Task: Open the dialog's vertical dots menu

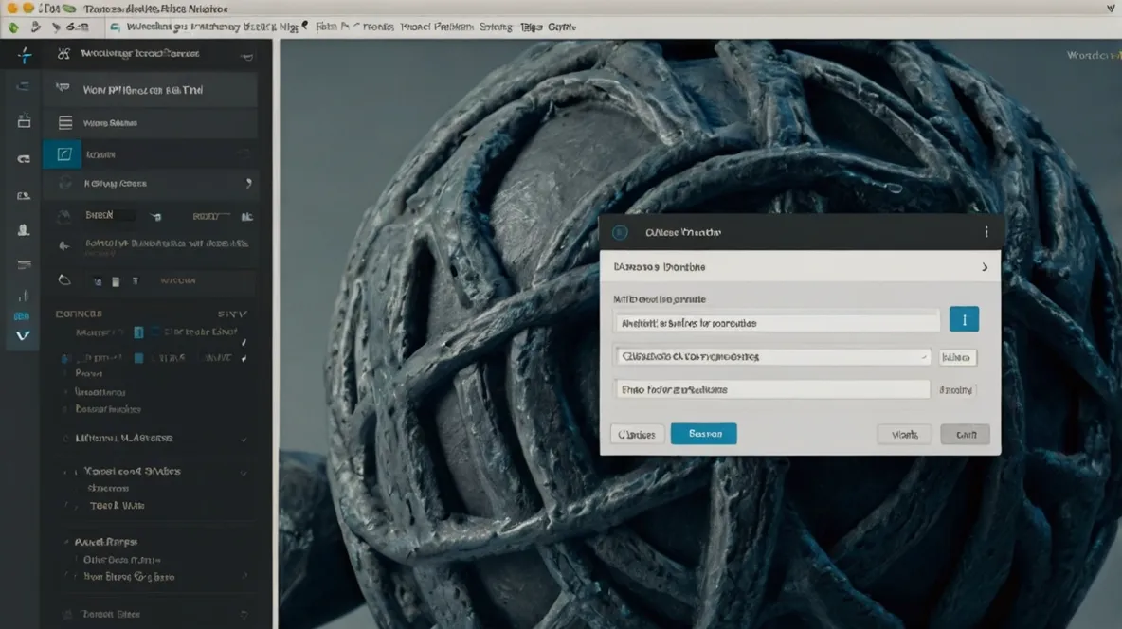Action: point(986,232)
